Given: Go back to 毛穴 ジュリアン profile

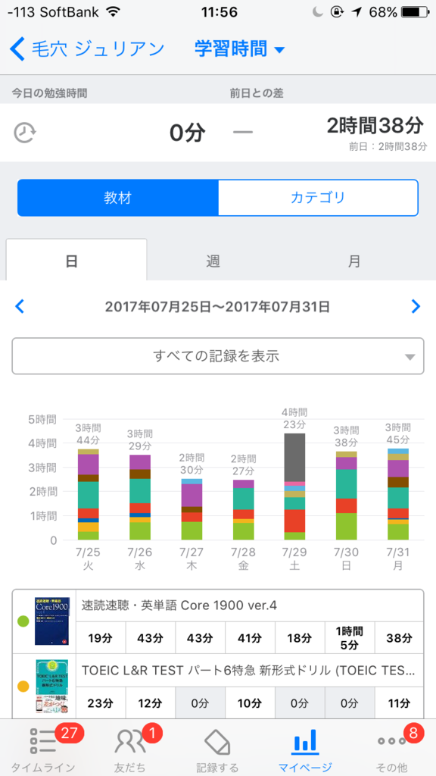Looking at the screenshot, I should pos(87,49).
